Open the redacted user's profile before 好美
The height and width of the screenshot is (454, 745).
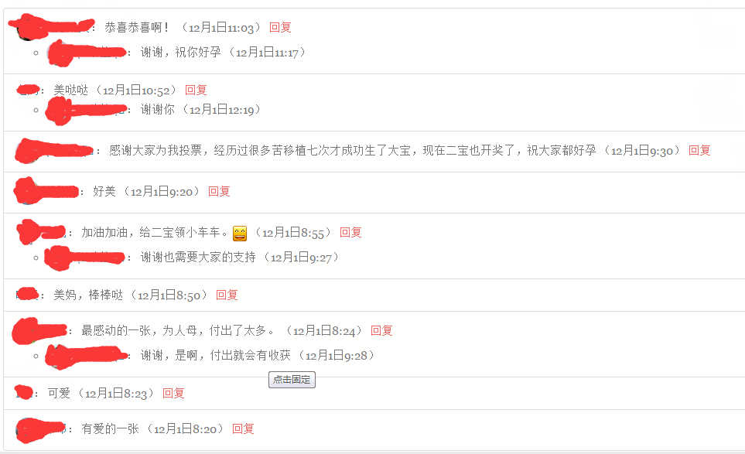pos(46,191)
